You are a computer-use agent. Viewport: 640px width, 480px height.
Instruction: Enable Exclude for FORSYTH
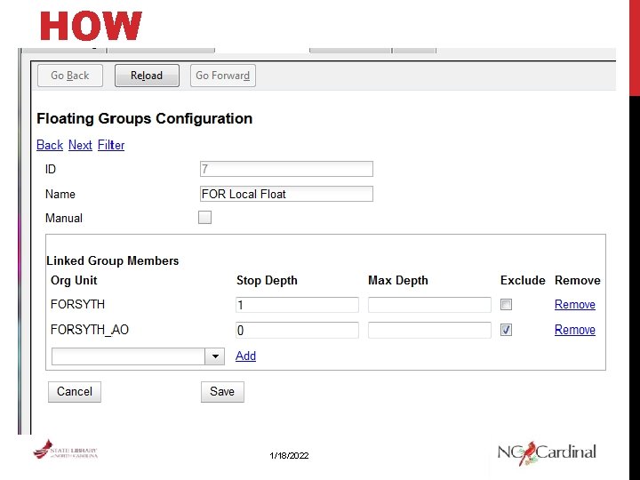[506, 305]
